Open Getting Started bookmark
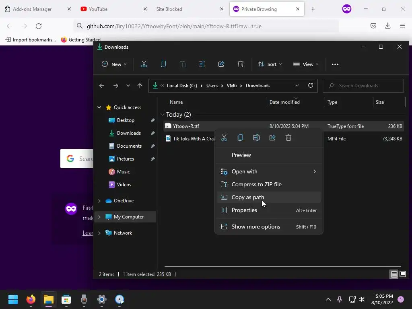The width and height of the screenshot is (412, 309). coord(80,40)
